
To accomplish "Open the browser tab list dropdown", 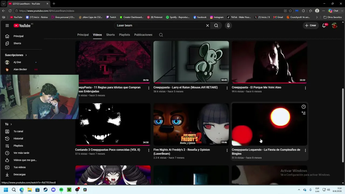I will [4, 4].
